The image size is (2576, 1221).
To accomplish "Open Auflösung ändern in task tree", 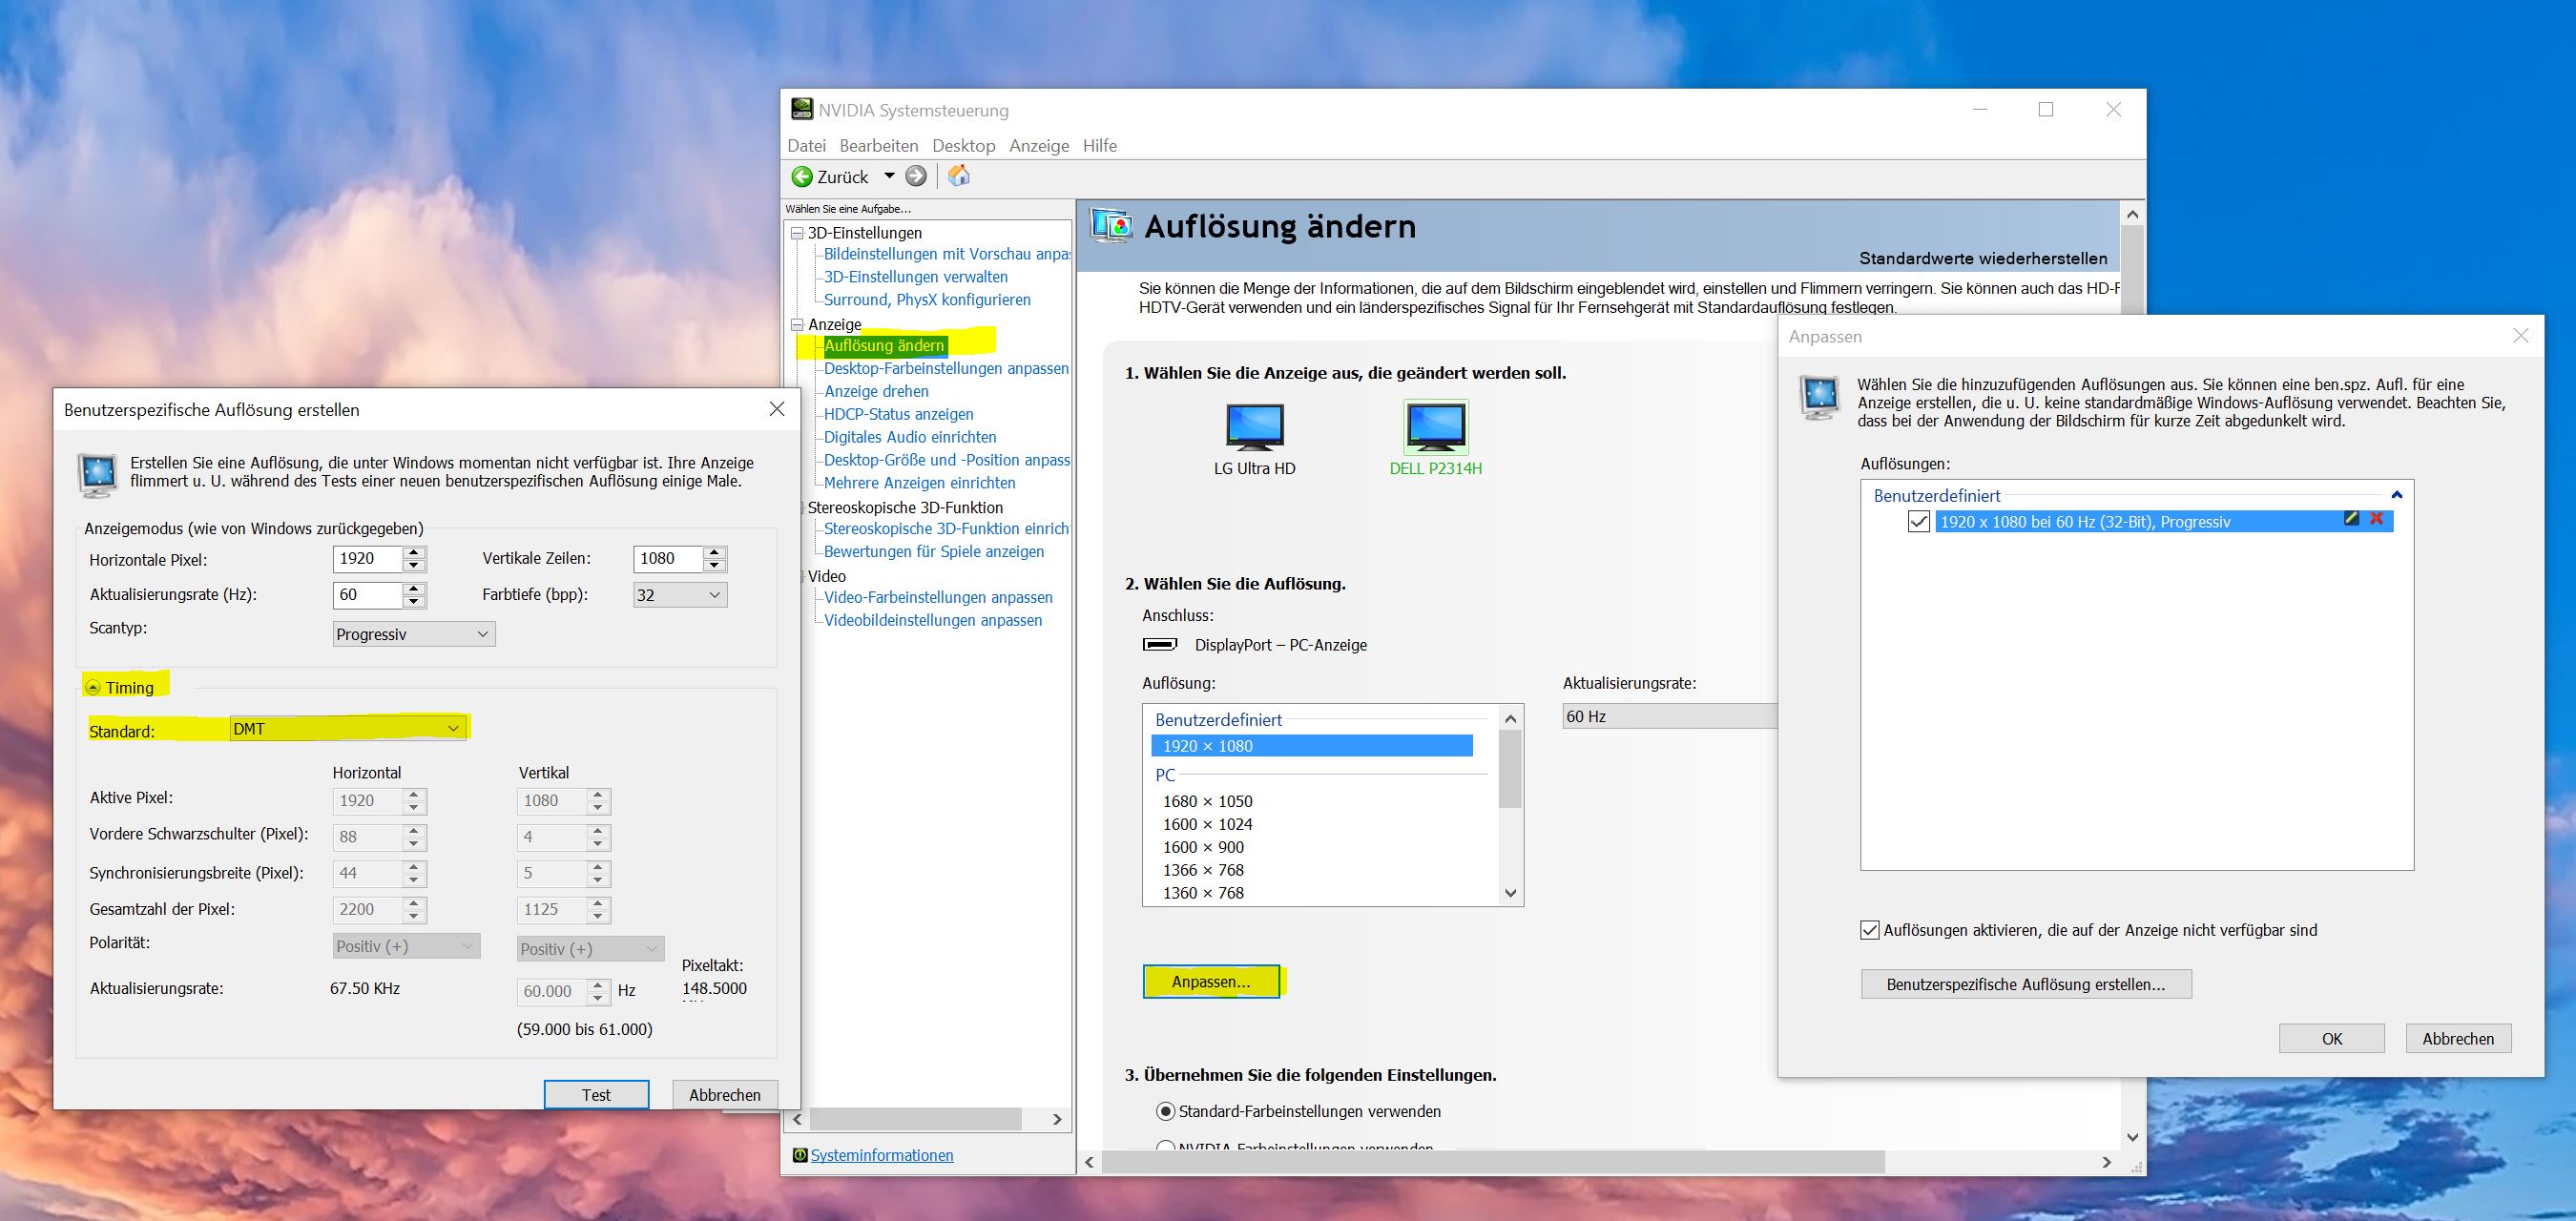I will [884, 346].
